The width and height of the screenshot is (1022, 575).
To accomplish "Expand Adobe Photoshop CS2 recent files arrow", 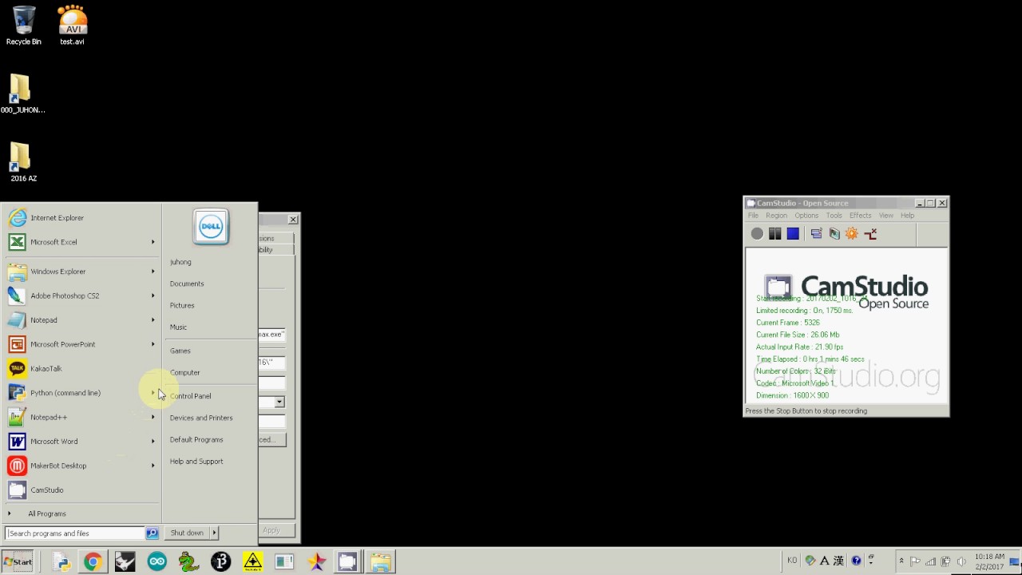I will point(153,295).
